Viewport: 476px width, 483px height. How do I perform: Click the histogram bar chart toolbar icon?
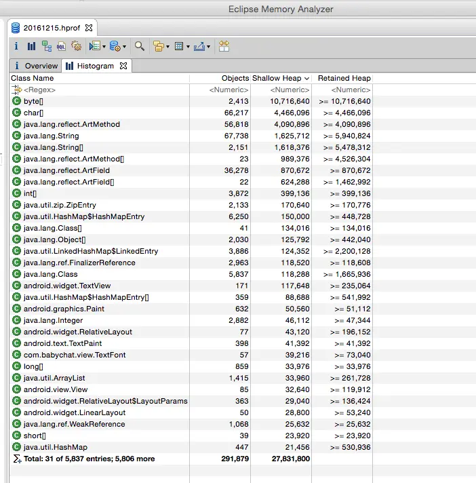pos(31,46)
